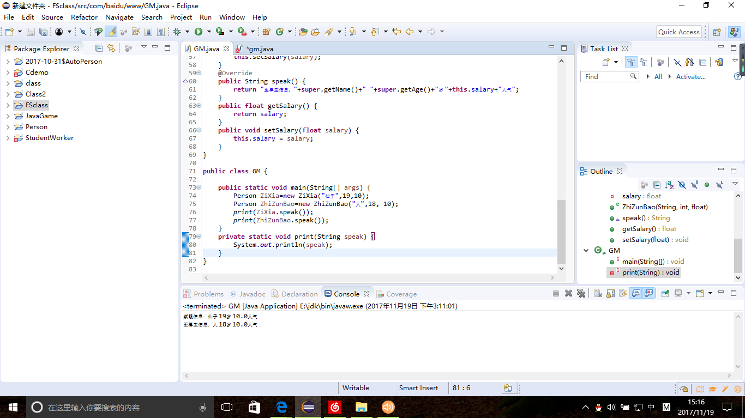The width and height of the screenshot is (745, 418).
Task: Click the editor vertical scrollbar thumb
Action: [562, 232]
